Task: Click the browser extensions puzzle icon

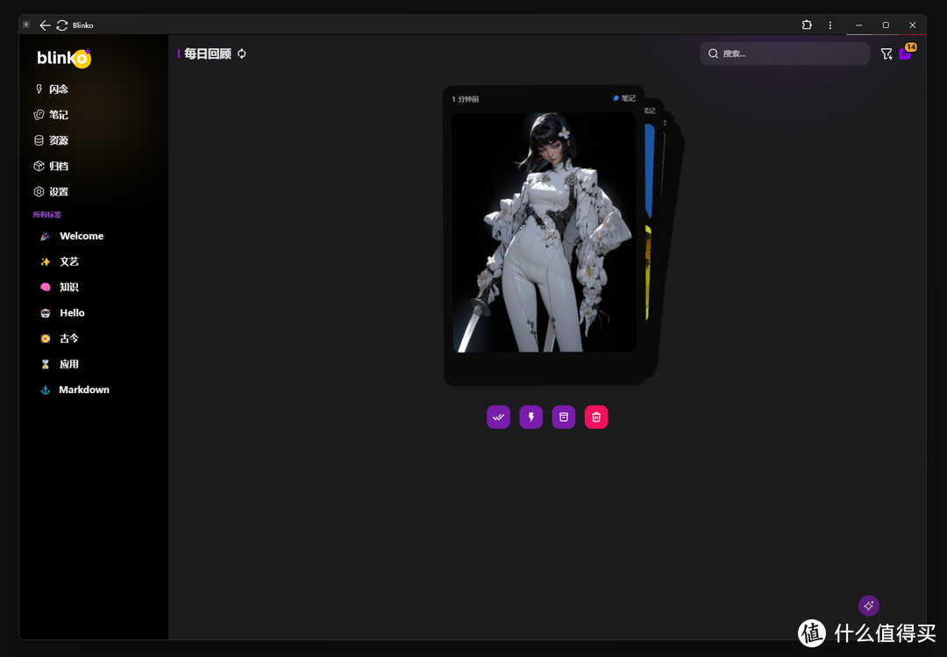Action: (807, 25)
